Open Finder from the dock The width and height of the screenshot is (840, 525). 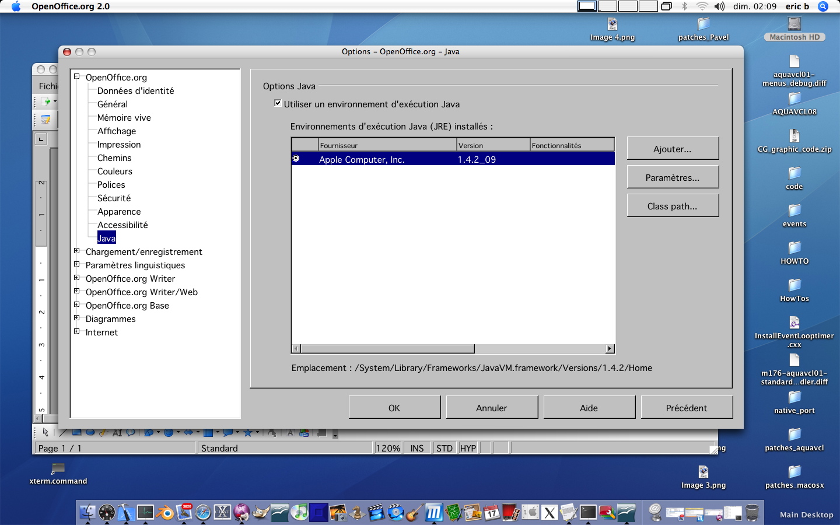tap(86, 512)
